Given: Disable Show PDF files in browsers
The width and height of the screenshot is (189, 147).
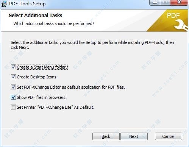Looking at the screenshot, I should (x=13, y=97).
